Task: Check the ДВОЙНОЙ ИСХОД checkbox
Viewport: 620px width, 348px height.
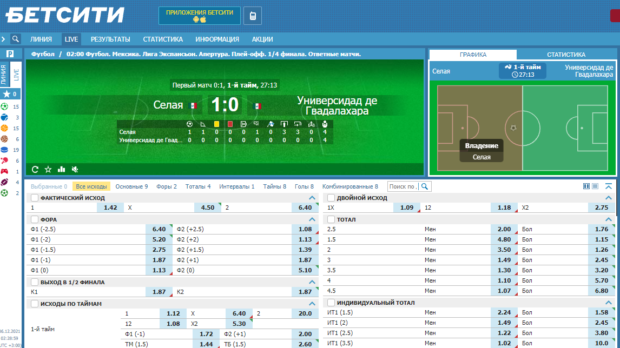Action: point(331,198)
